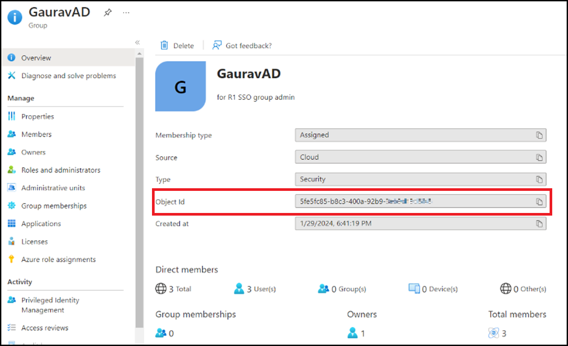Click the Members people icon
The width and height of the screenshot is (568, 346).
12,134
